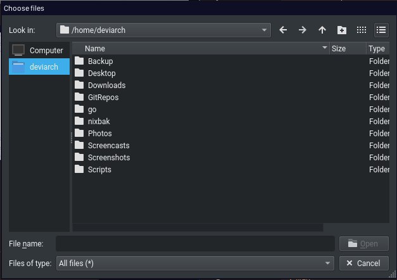This screenshot has width=397, height=280.
Task: Select the Desktop folder name
Action: tap(101, 73)
